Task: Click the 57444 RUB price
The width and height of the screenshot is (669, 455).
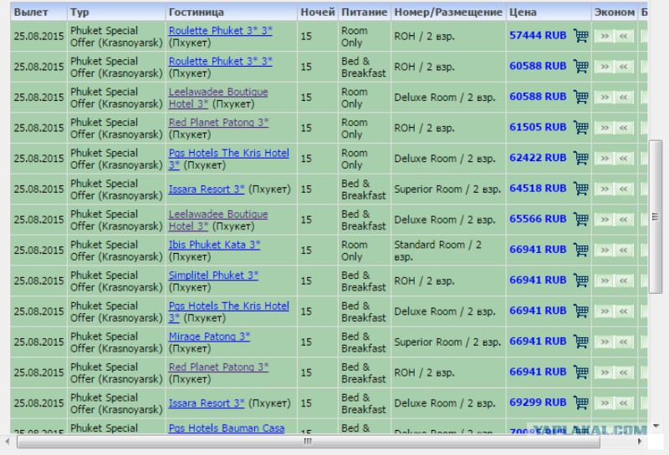Action: 538,35
